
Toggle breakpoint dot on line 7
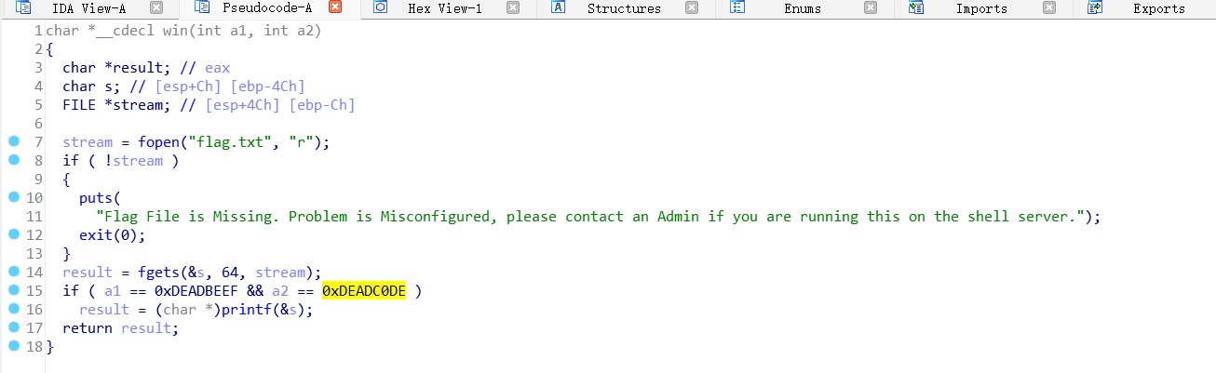click(13, 142)
